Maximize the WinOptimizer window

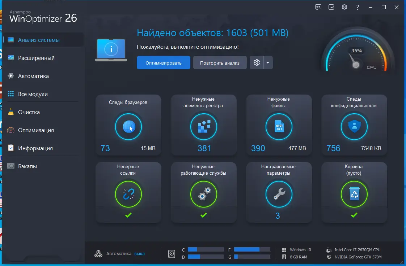pos(384,7)
